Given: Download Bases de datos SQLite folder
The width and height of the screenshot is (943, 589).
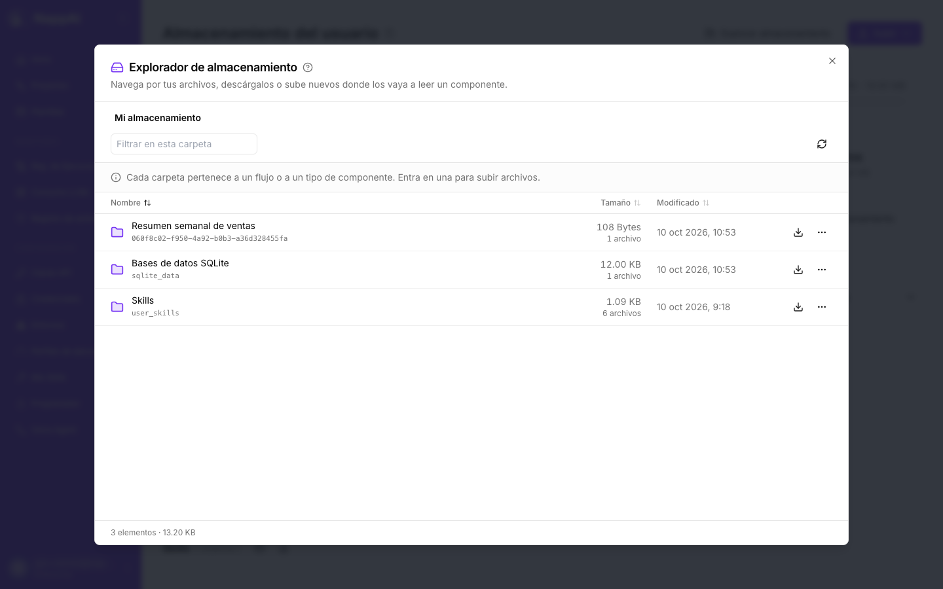Looking at the screenshot, I should click(798, 270).
